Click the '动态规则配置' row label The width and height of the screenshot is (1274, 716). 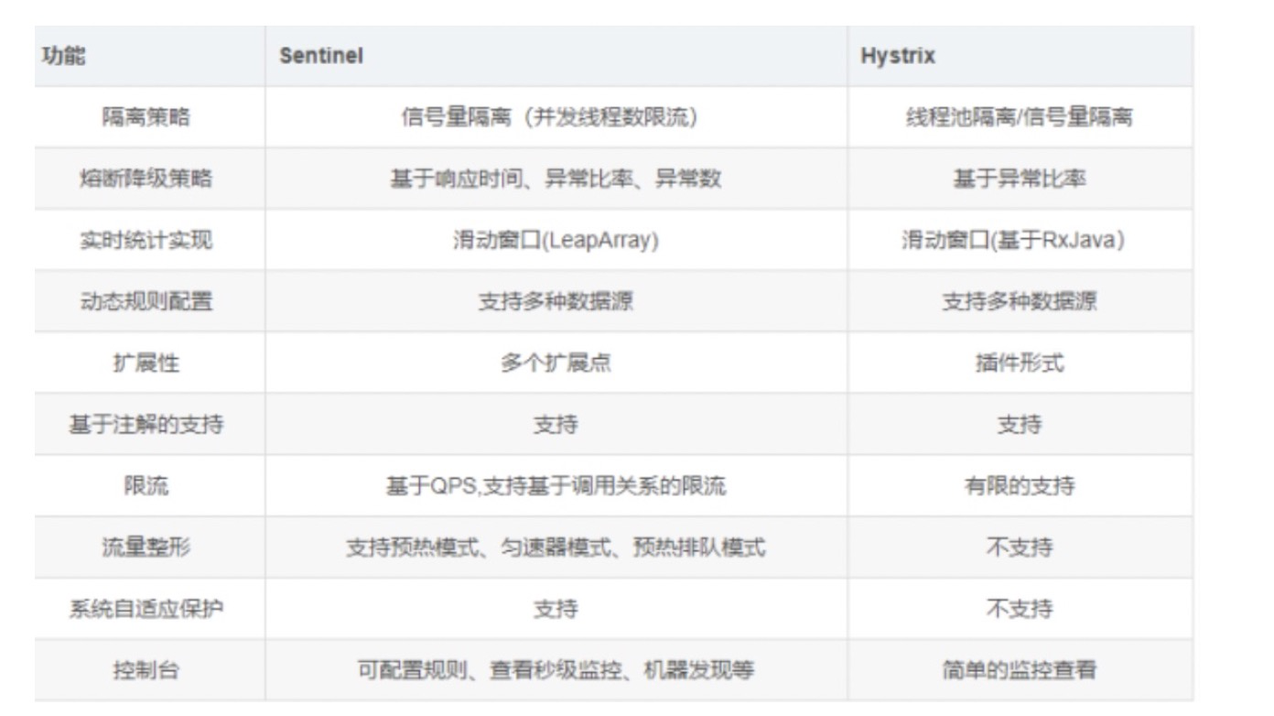(x=146, y=301)
